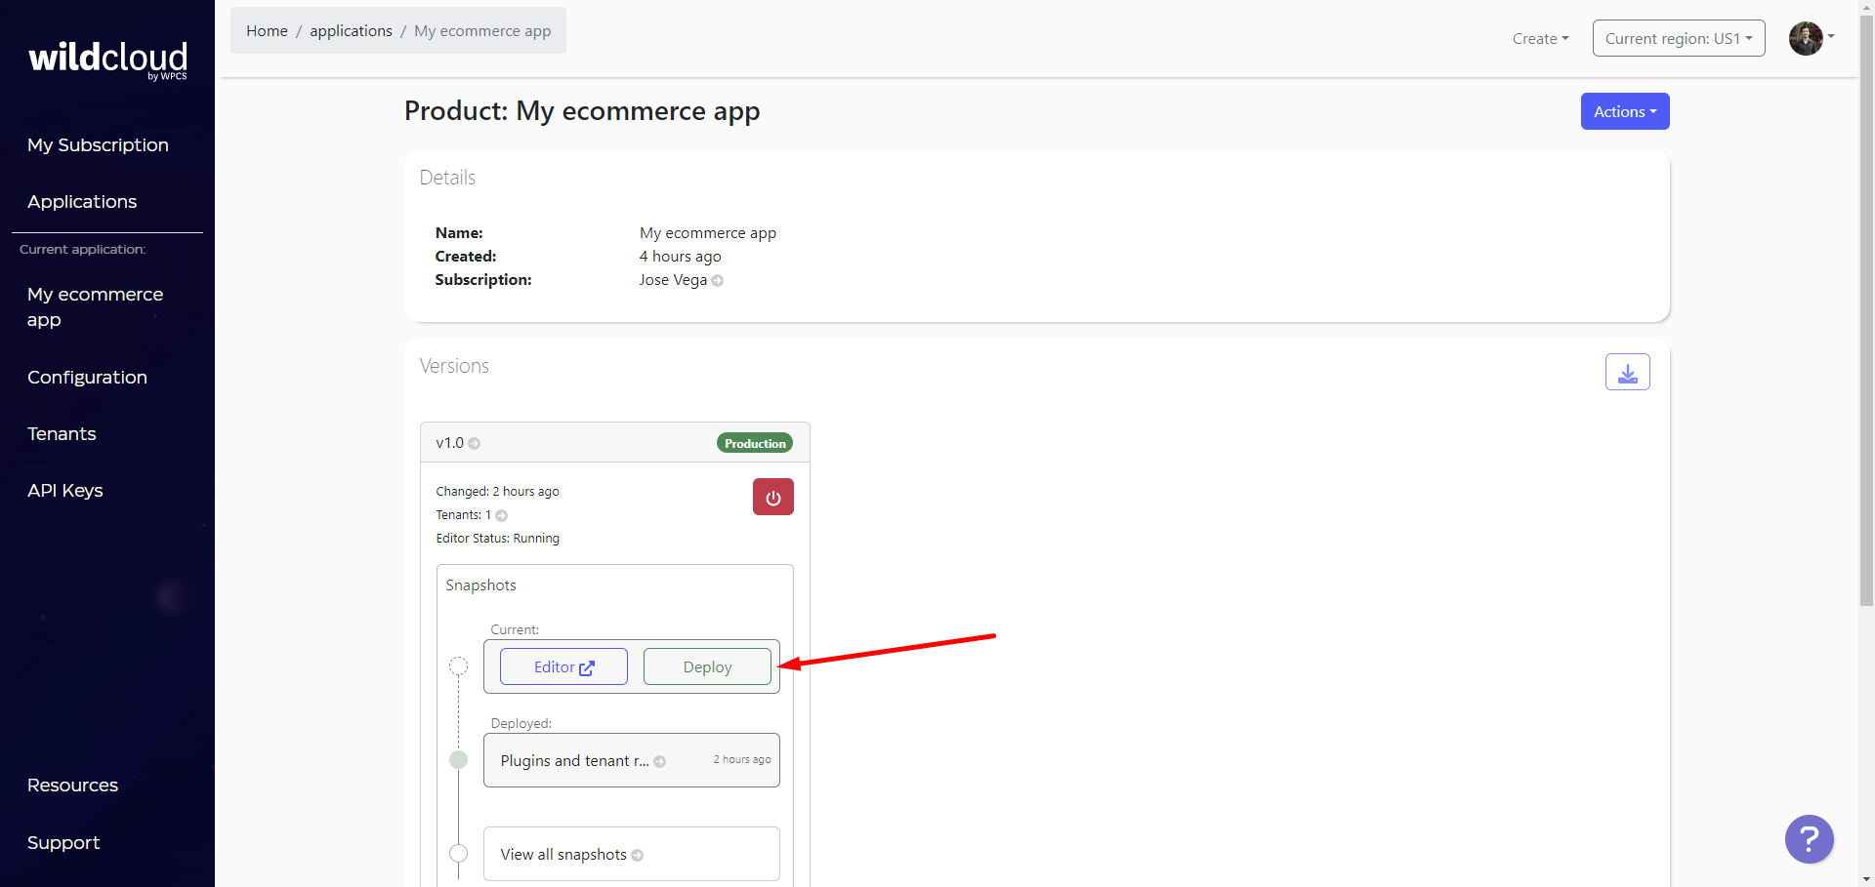This screenshot has height=887, width=1875.
Task: Click the Production badge
Action: (x=755, y=443)
